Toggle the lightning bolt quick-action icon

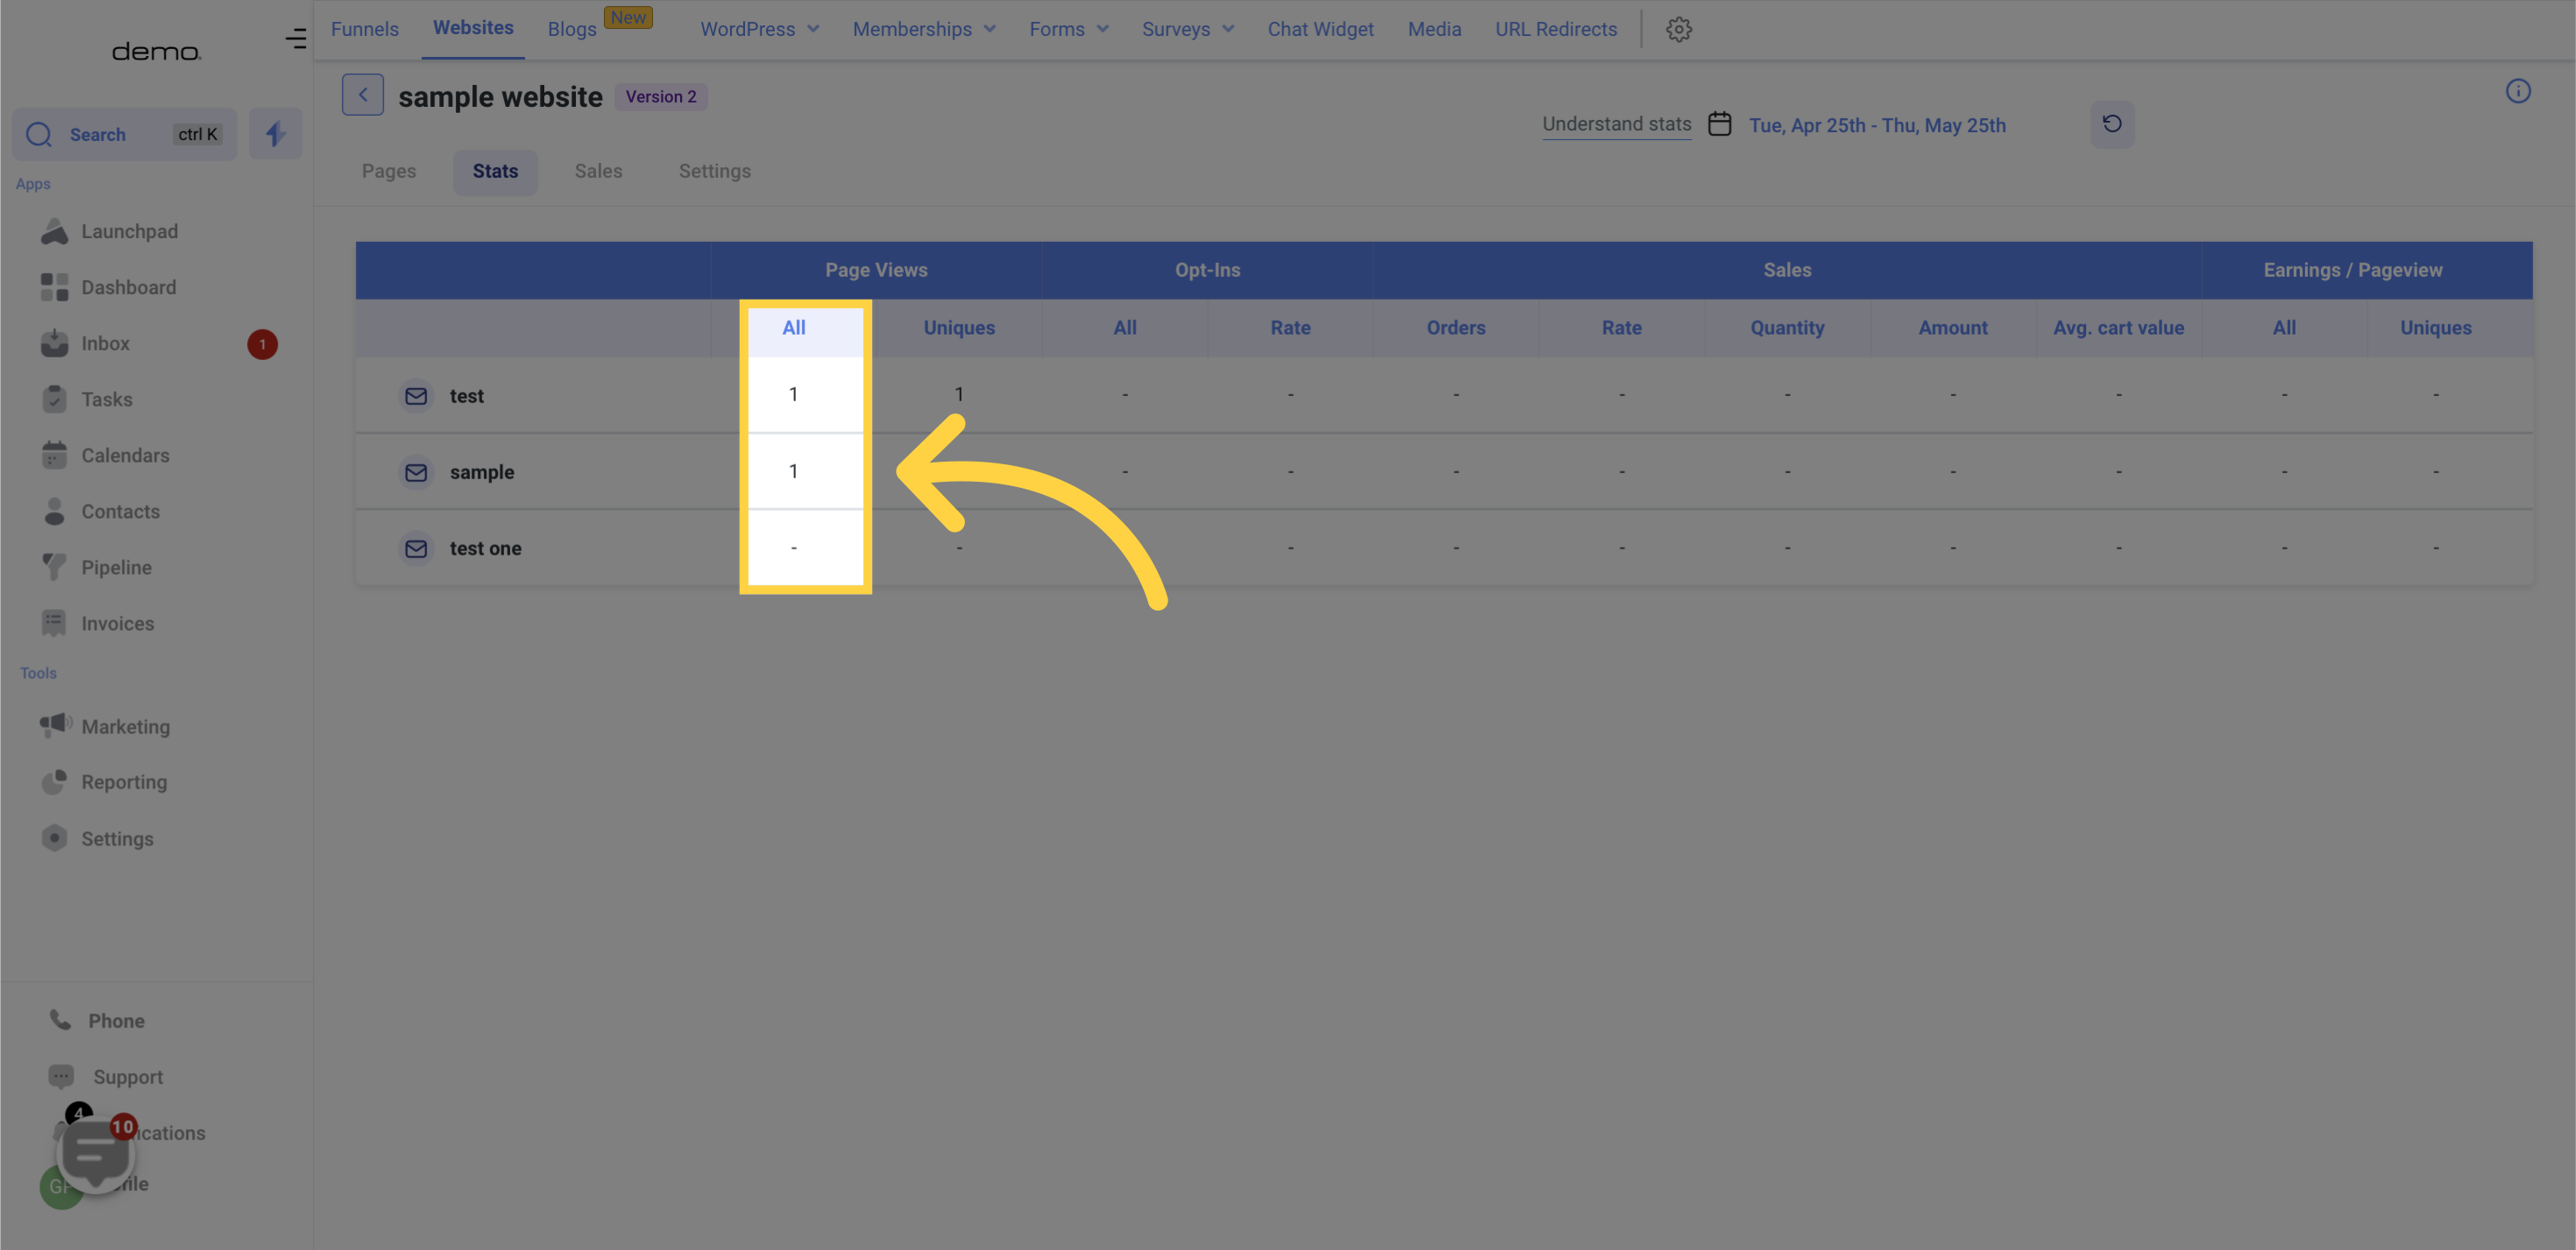point(274,133)
